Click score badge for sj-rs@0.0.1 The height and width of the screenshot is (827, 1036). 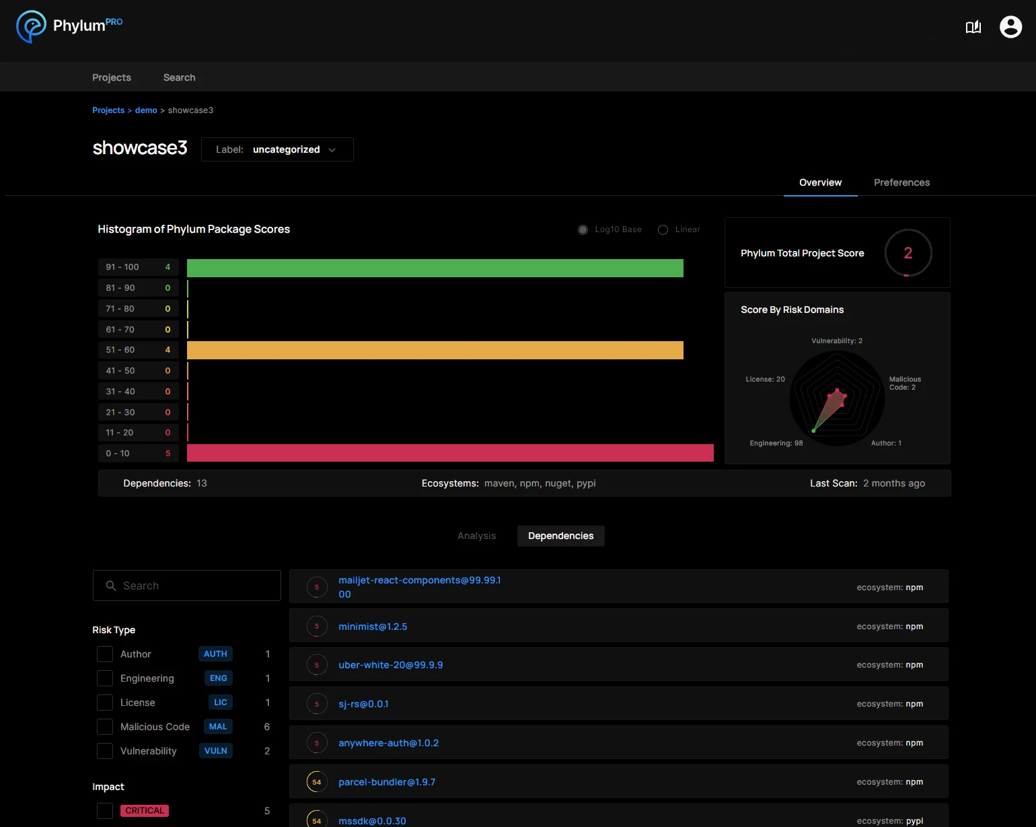point(317,704)
